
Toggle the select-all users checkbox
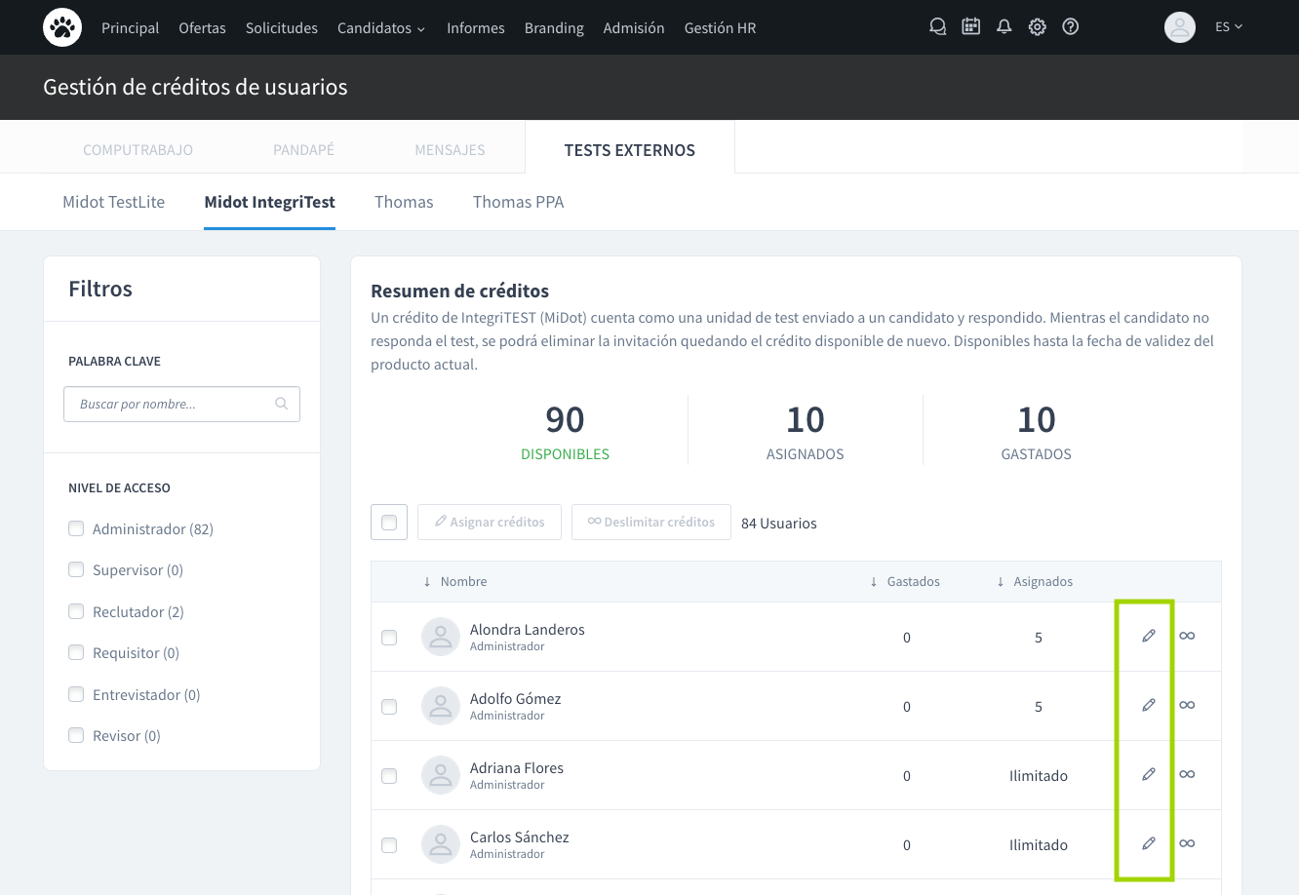pos(389,523)
